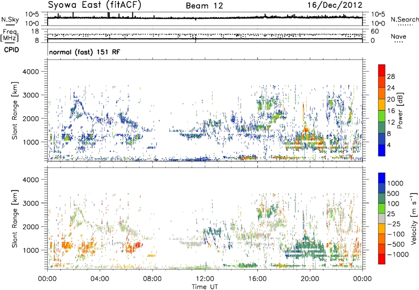Viewport: 419px width, 290px height.
Task: Click the '16:00' time tick label
Action: tap(257, 279)
